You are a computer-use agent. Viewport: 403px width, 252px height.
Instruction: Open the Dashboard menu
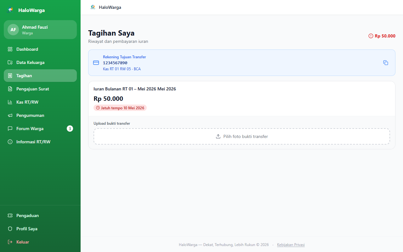tap(40, 49)
